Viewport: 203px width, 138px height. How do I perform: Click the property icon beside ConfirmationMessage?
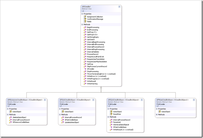85,19
